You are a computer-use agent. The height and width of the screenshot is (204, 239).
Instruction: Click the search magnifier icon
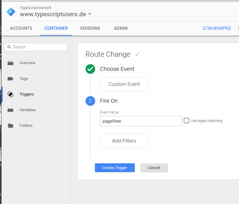(9, 47)
